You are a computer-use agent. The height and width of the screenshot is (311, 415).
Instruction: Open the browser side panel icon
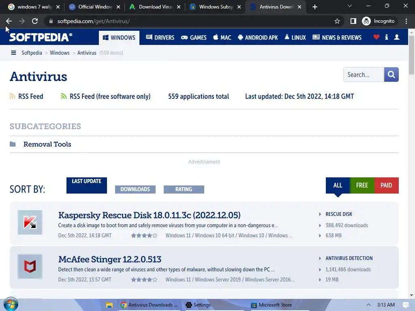click(x=353, y=21)
